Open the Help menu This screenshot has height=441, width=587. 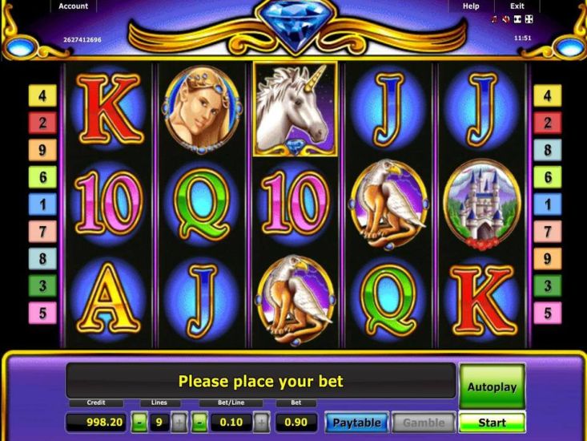point(471,6)
